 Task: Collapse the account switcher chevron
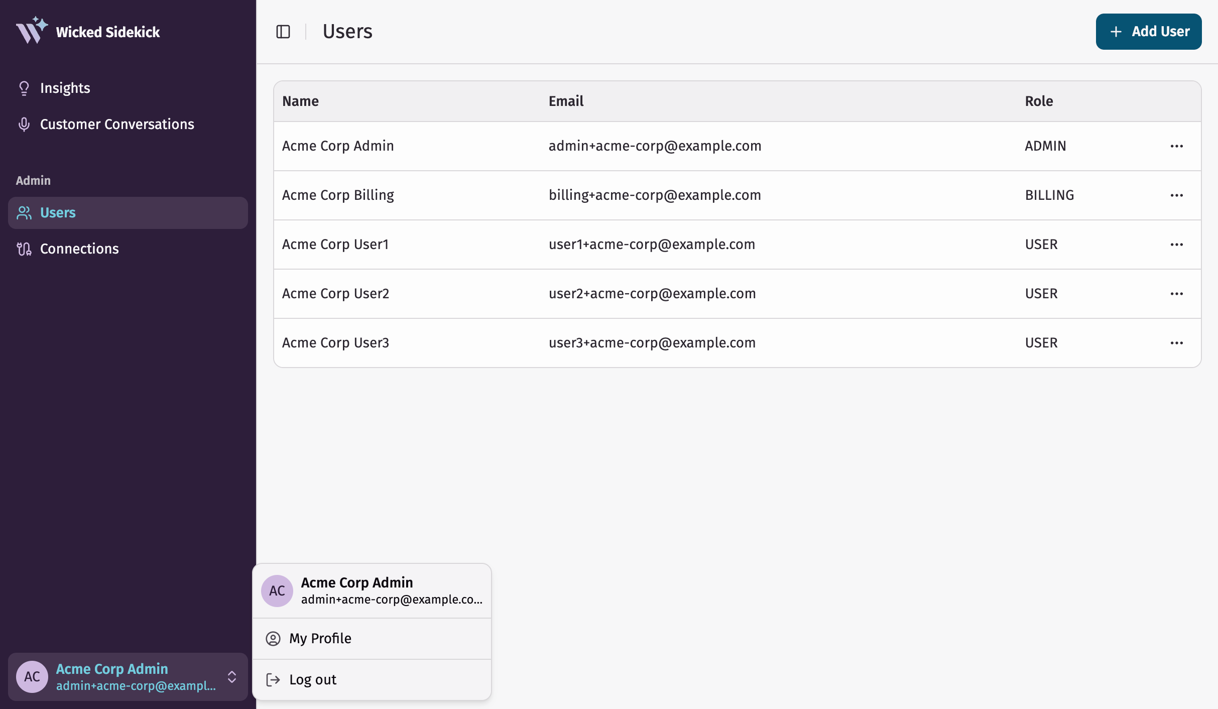pyautogui.click(x=231, y=677)
